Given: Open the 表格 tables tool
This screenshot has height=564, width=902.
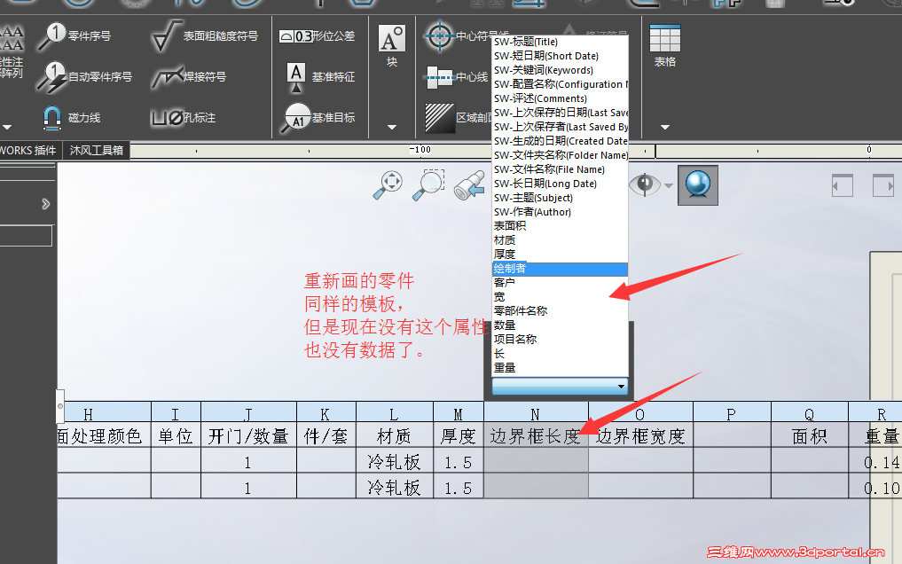Looking at the screenshot, I should pos(665,46).
